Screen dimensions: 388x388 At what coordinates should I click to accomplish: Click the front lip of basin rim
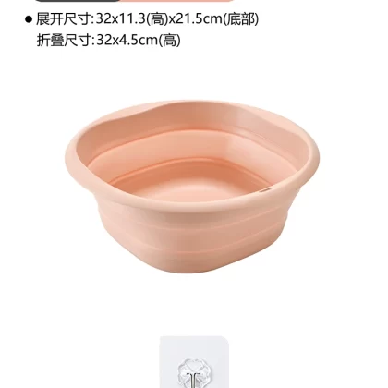pos(191,207)
